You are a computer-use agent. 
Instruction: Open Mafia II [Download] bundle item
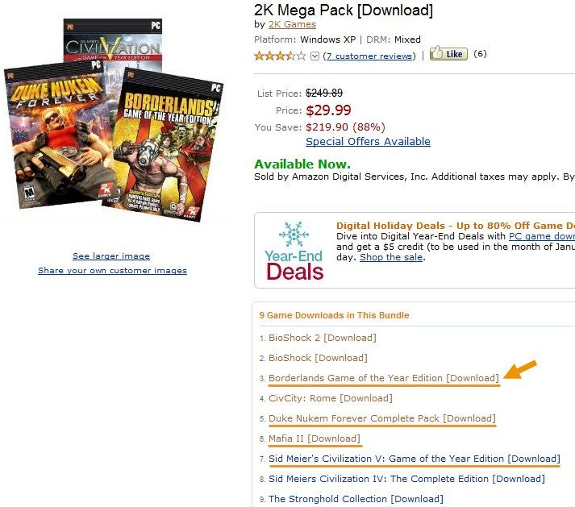pos(315,438)
